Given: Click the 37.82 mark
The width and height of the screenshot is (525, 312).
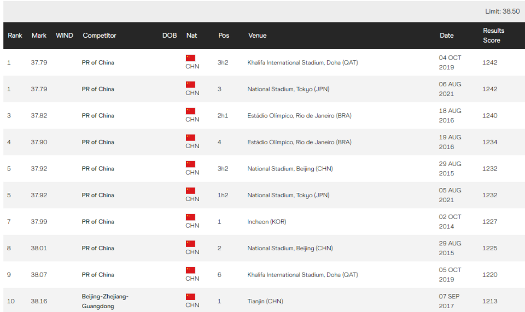Looking at the screenshot, I should point(39,115).
